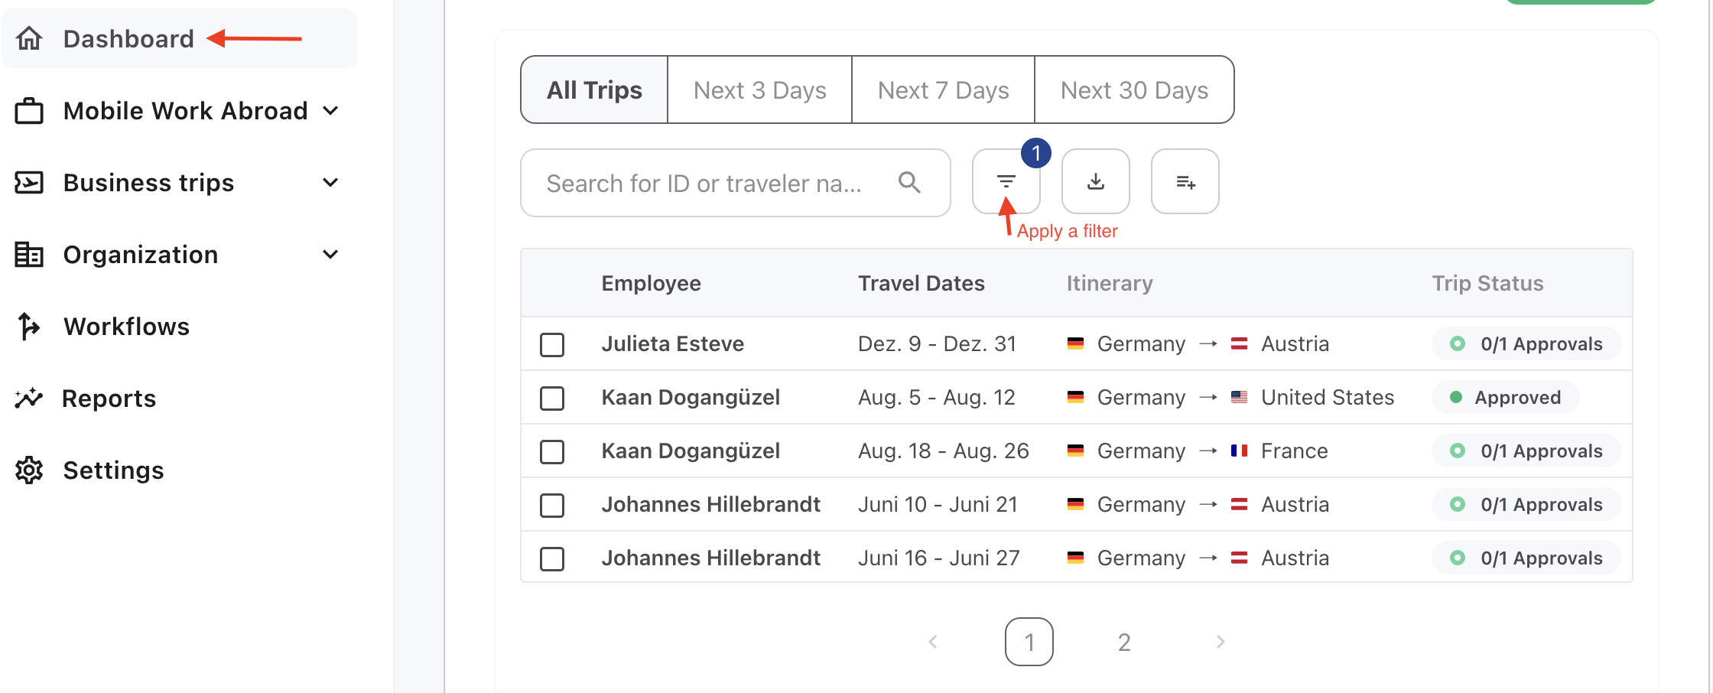Tick the Germany to United States trip checkbox
Viewport: 1713px width, 693px height.
[x=552, y=398]
